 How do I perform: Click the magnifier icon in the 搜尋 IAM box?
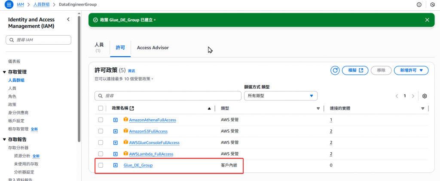12,40
